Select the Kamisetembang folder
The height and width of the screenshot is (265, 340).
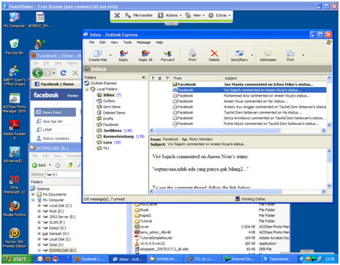pos(121,136)
